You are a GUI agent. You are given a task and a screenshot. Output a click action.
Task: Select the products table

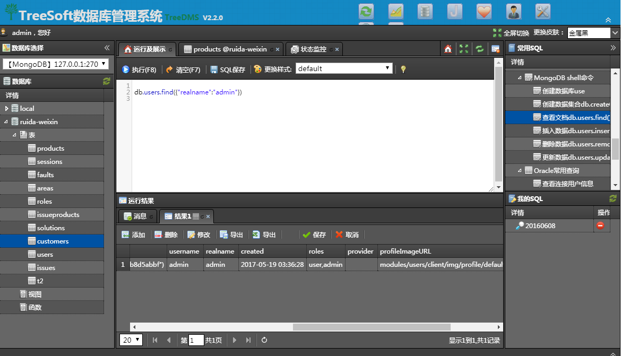click(x=50, y=149)
